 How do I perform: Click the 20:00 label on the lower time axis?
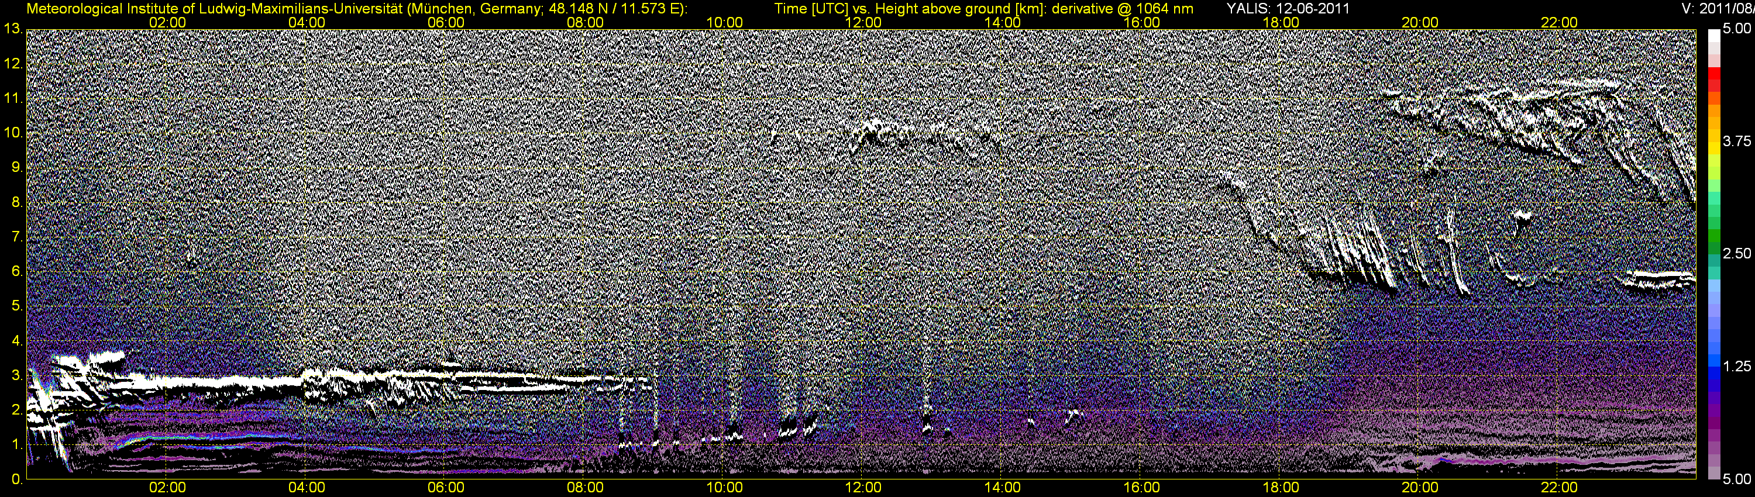pyautogui.click(x=1420, y=488)
